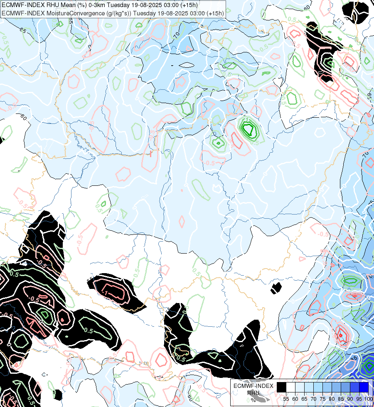Click the legend value 90

tap(350, 399)
